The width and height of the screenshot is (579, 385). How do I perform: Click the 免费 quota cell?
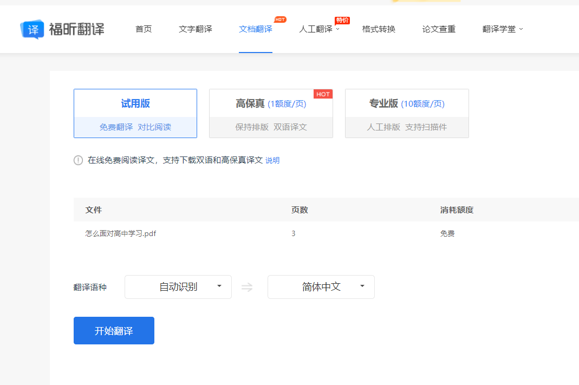coord(447,234)
